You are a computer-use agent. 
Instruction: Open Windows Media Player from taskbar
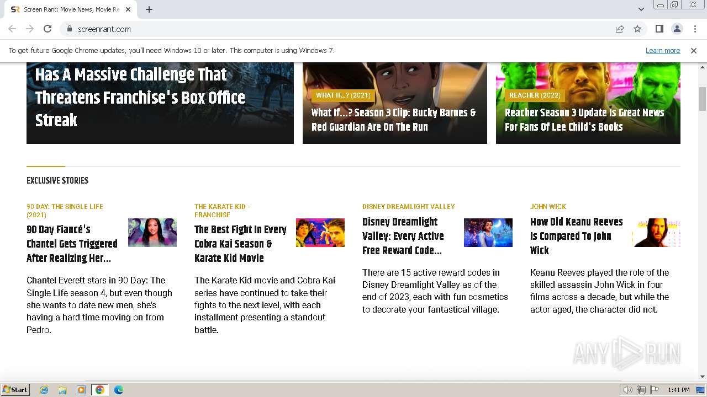pyautogui.click(x=81, y=390)
